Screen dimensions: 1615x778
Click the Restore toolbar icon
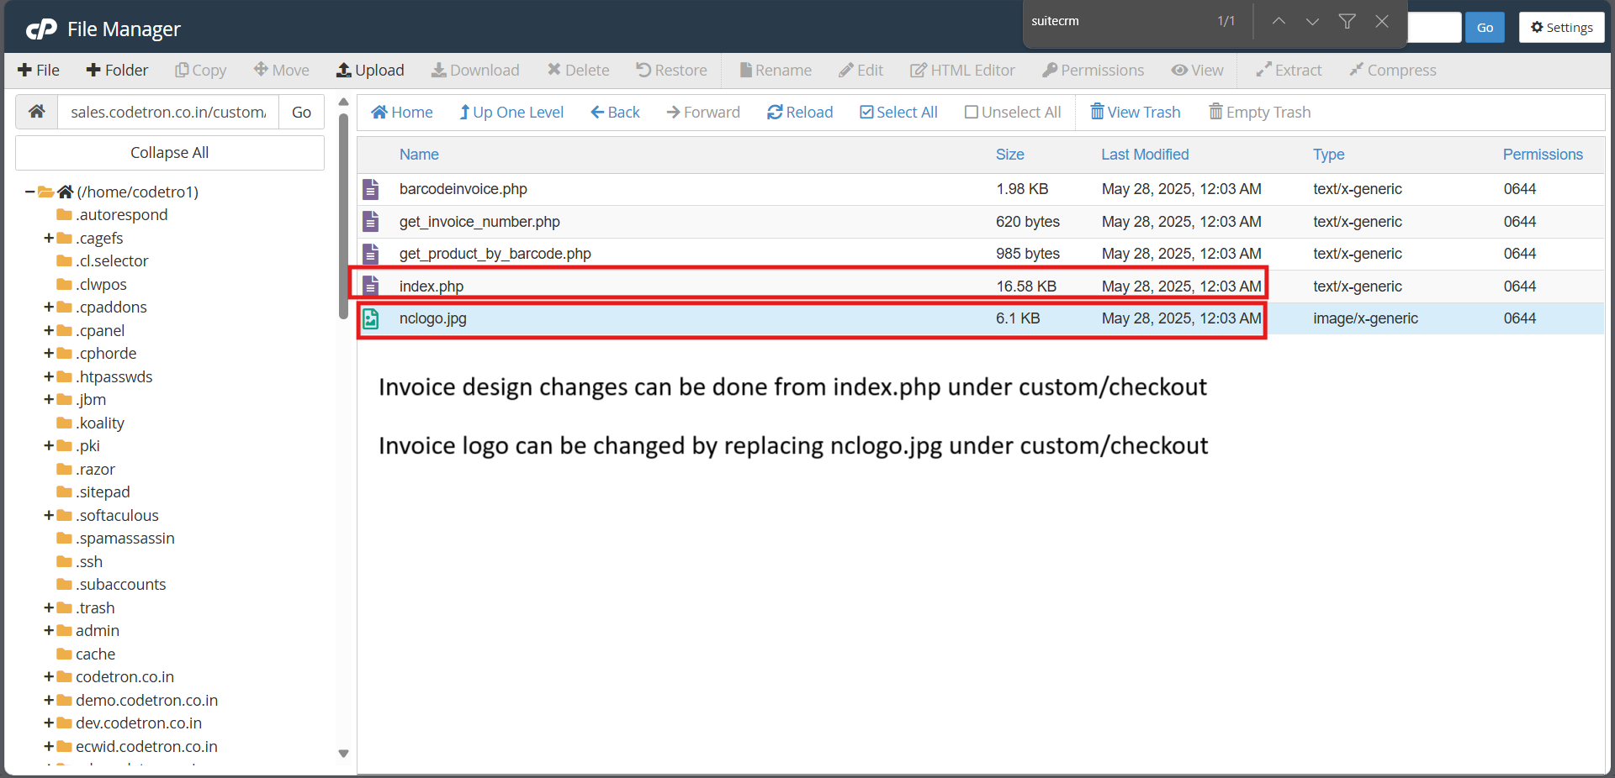tap(643, 70)
